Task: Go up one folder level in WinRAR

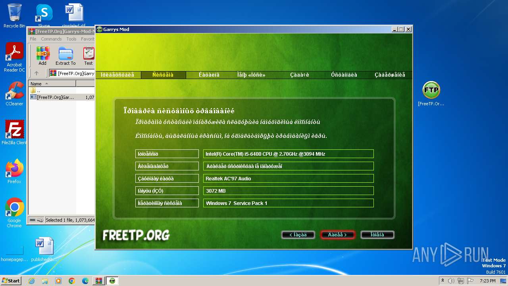Action: point(37,73)
